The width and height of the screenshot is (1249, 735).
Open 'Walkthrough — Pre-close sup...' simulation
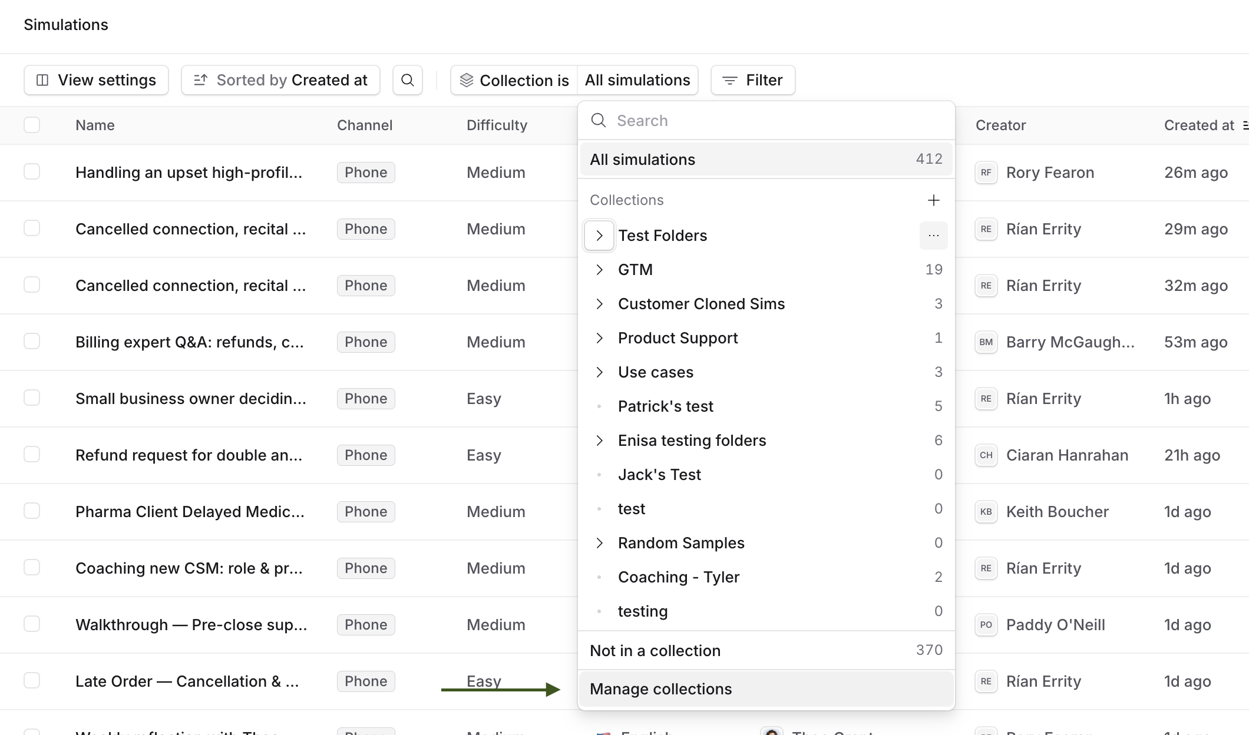click(x=191, y=625)
